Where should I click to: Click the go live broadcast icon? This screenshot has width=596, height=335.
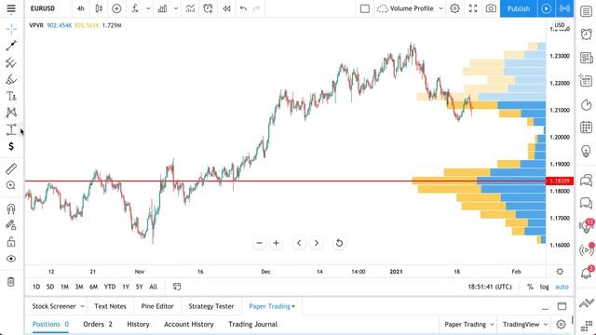(565, 8)
